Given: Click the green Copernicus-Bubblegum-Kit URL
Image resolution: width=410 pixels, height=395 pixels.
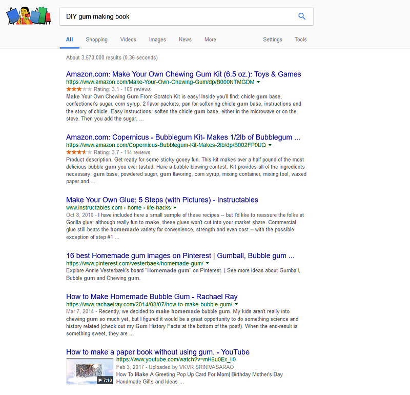Looking at the screenshot, I should (166, 145).
